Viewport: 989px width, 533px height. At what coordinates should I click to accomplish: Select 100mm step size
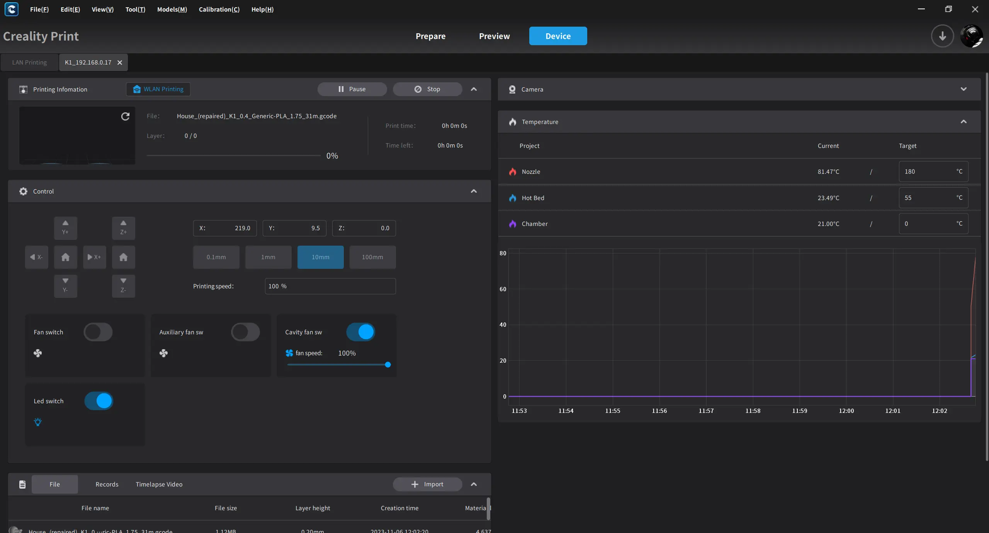coord(372,257)
